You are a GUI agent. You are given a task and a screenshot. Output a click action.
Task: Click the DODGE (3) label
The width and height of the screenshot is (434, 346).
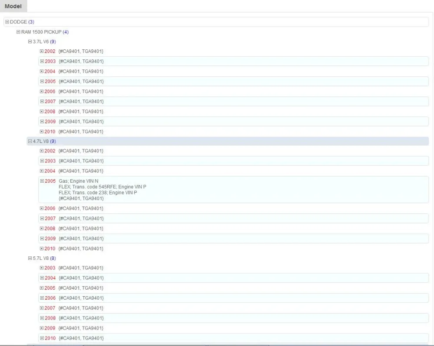click(x=21, y=22)
